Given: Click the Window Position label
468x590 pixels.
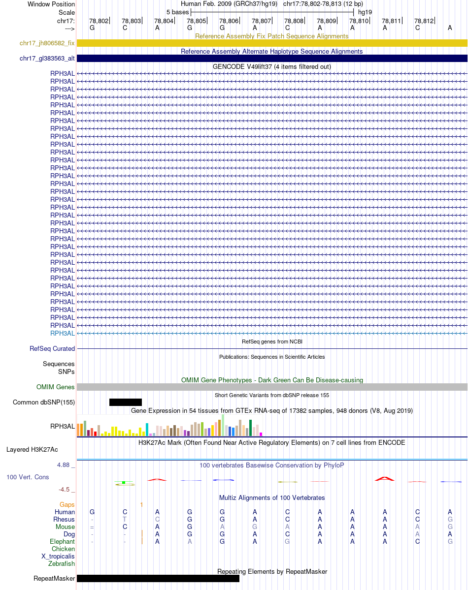Looking at the screenshot, I should tap(51, 4).
